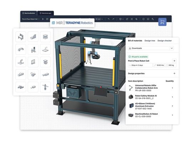Select the stacked panels part category

pos(45,37)
